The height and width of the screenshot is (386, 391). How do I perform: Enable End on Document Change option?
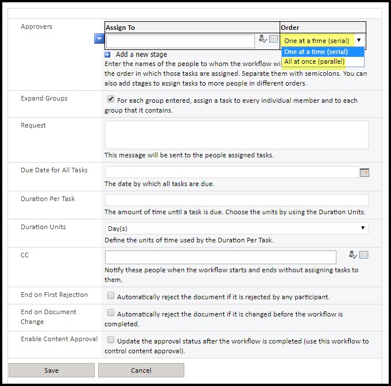click(111, 313)
